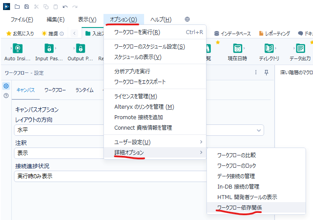Viewport: 313px width, 220px height.
Task: Choose ワークフロー依存関係
Action: [x=256, y=207]
